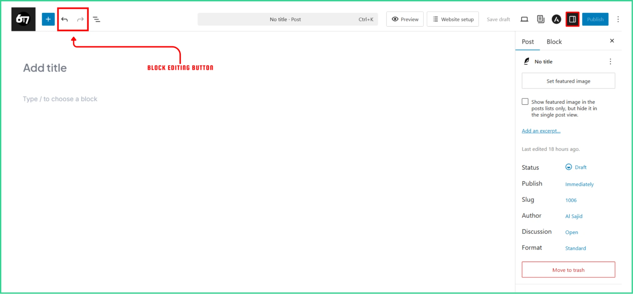Open the No title Post command palette
633x294 pixels.
[288, 19]
